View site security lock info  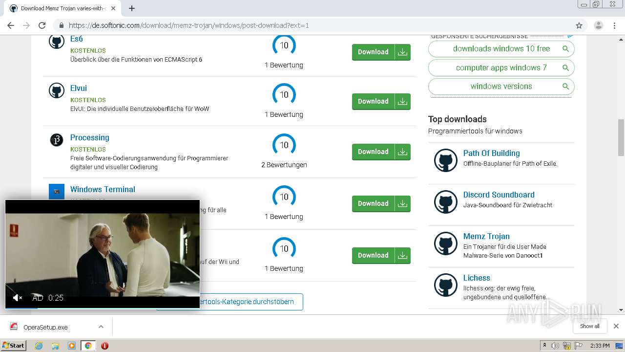click(62, 25)
